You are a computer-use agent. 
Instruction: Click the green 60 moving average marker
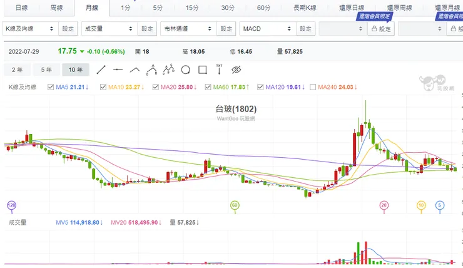click(235, 205)
